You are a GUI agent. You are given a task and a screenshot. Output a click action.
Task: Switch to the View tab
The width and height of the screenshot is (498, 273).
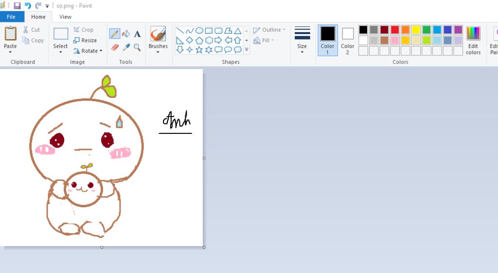tap(66, 17)
